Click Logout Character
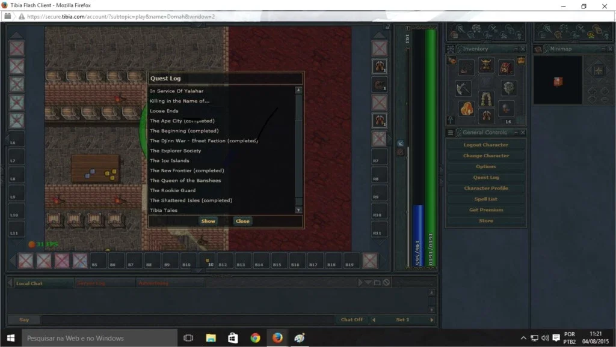Screen dimensions: 616x347 pyautogui.click(x=486, y=145)
